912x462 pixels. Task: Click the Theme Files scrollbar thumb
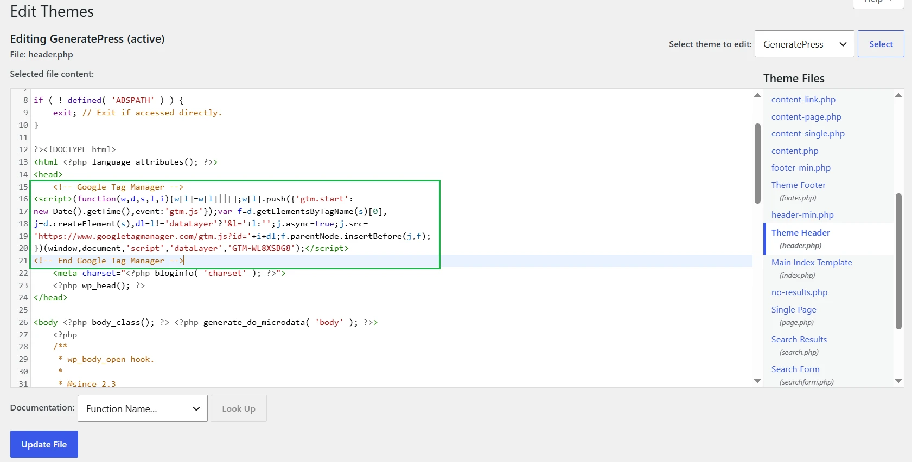pos(898,261)
